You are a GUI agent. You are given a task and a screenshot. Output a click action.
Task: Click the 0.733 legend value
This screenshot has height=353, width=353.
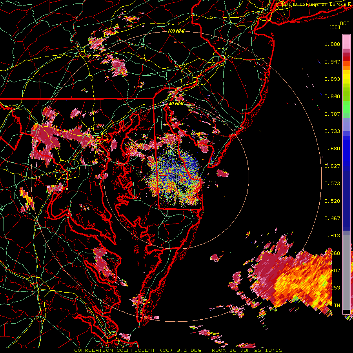[x=332, y=131]
